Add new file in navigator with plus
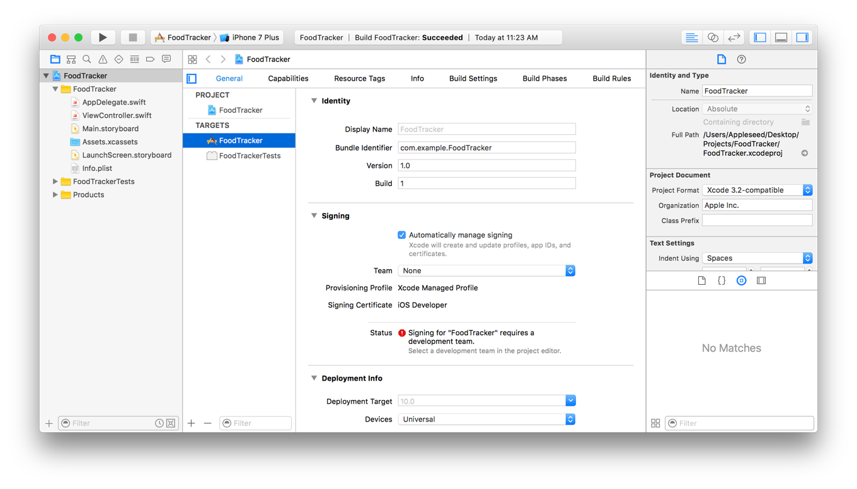The height and width of the screenshot is (489, 857). [49, 423]
